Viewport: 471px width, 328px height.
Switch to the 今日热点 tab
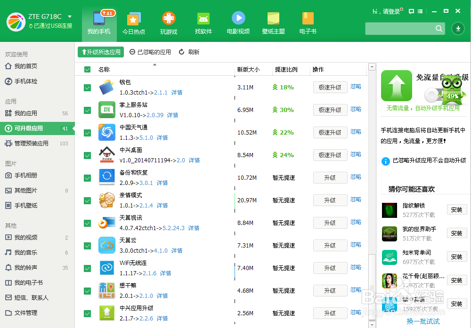133,23
